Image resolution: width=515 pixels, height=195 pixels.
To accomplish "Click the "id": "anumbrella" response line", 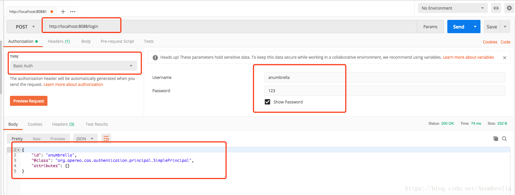I will click(54, 155).
